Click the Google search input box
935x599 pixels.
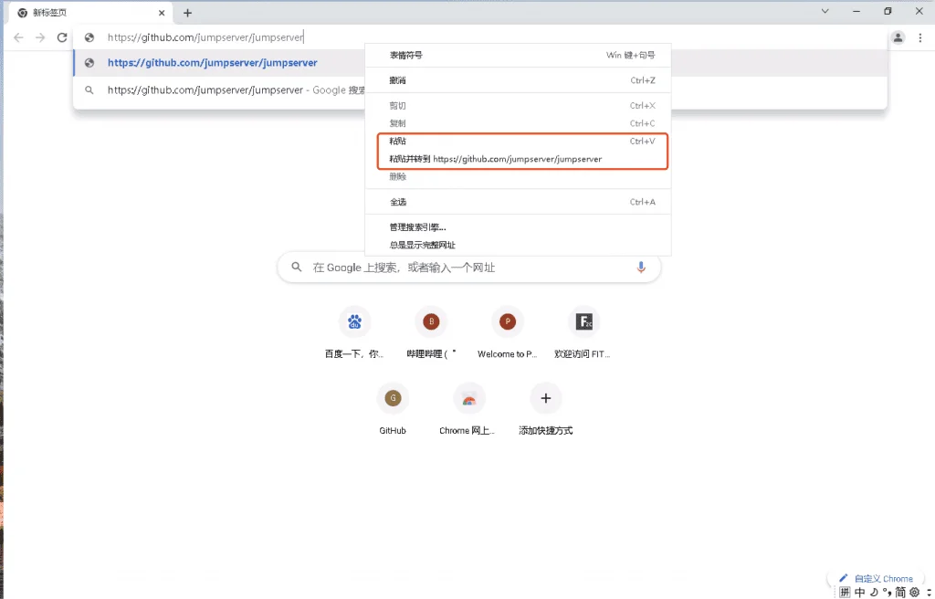(x=469, y=268)
